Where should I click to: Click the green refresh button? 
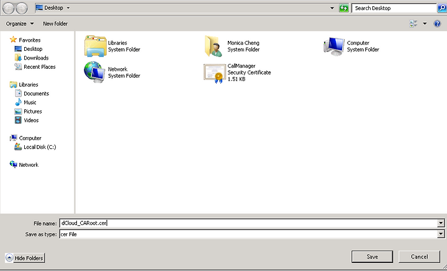[x=344, y=8]
